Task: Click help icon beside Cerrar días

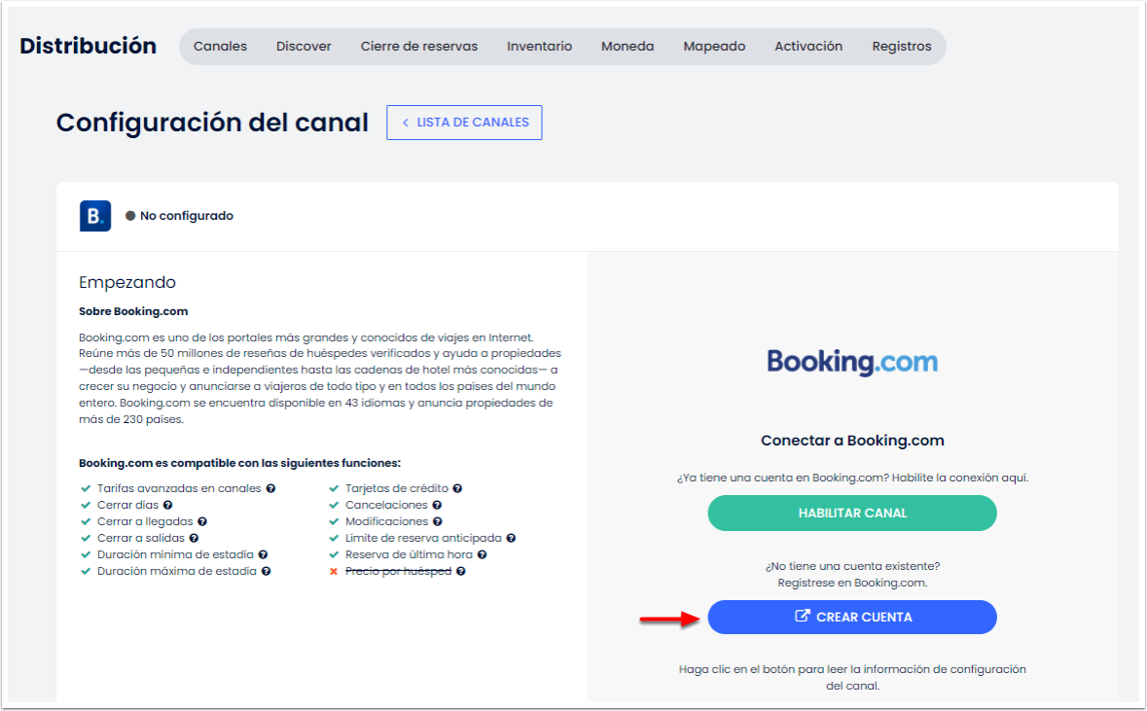Action: click(167, 505)
